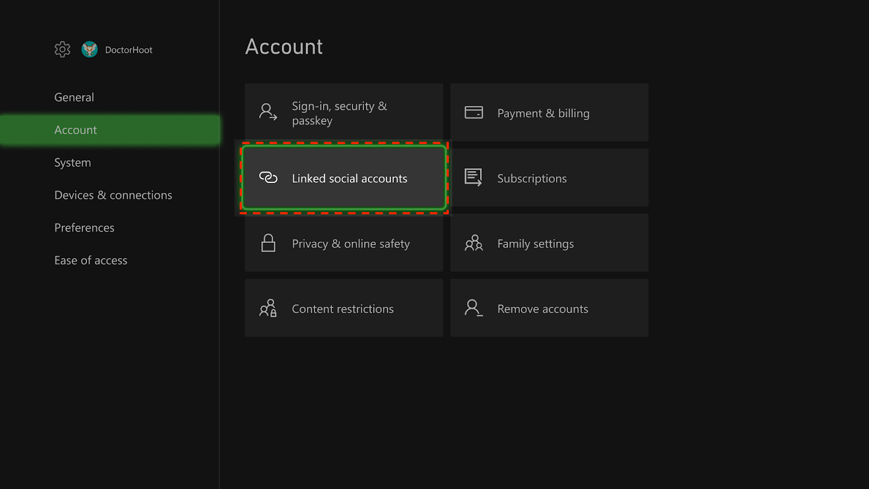Switch to the General settings section
Image resolution: width=869 pixels, height=489 pixels.
pos(74,97)
